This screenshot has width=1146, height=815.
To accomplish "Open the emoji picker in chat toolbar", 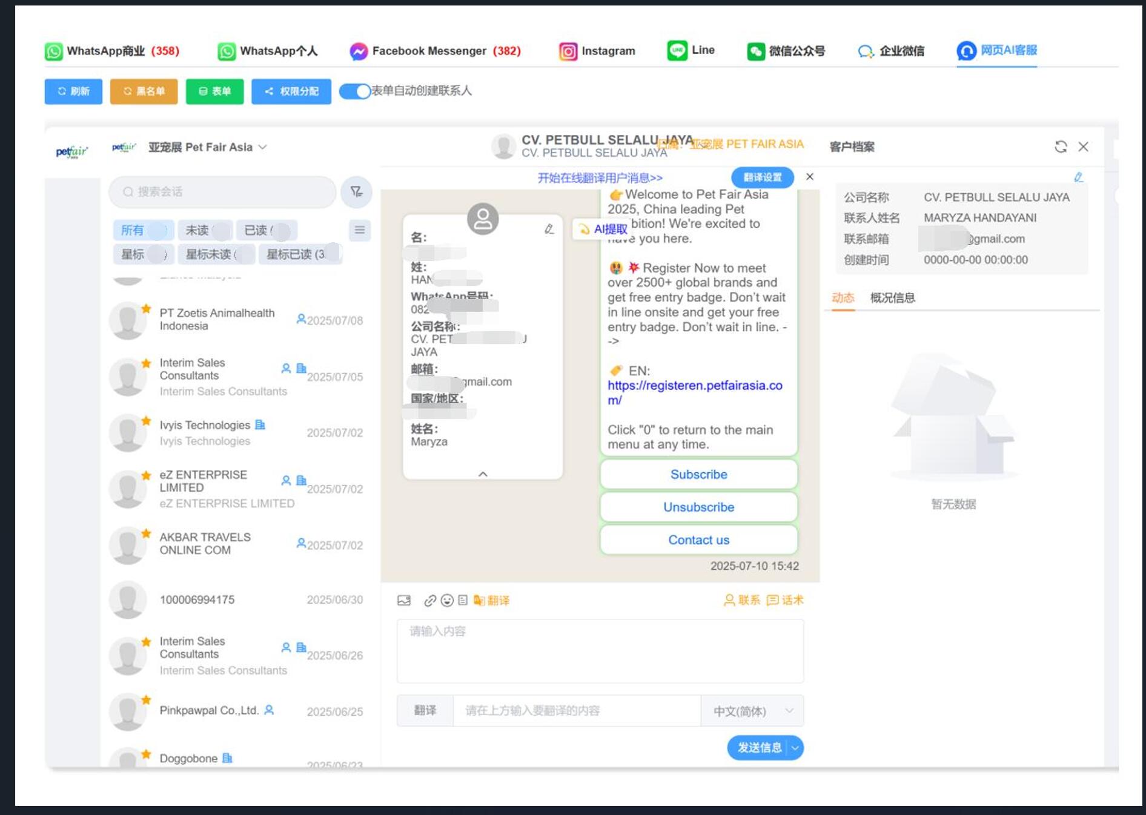I will (447, 600).
